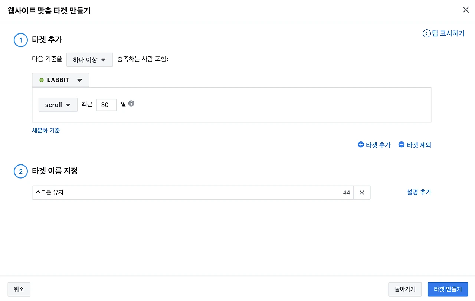Screen dimensions: 475x301
Task: Click the blue 타겟 만들기 button
Action: click(448, 289)
